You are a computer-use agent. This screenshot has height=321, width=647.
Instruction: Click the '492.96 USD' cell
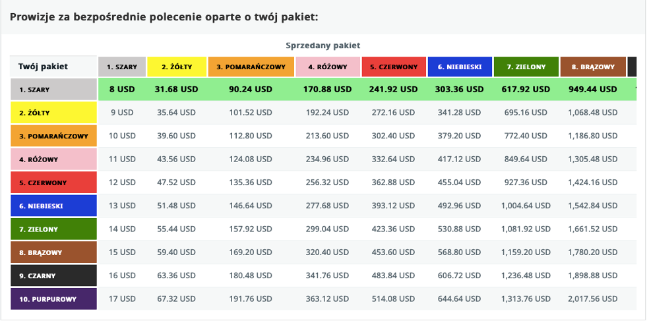tap(460, 206)
